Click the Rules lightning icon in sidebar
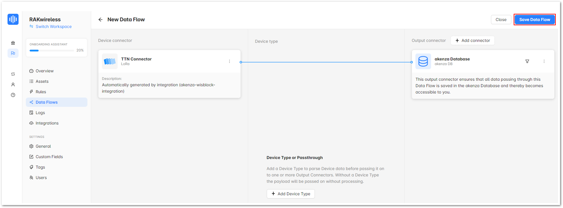Viewport: 563px width, 208px height. [x=31, y=92]
